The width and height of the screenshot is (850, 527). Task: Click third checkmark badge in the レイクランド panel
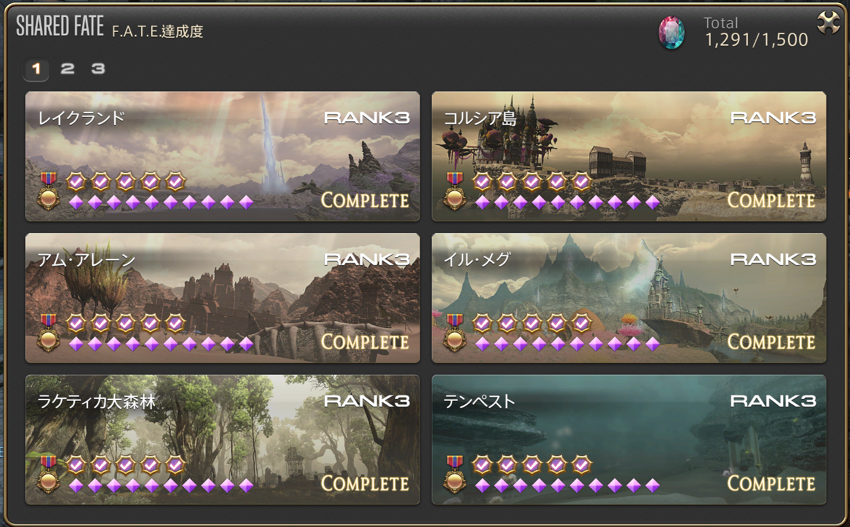[x=126, y=181]
